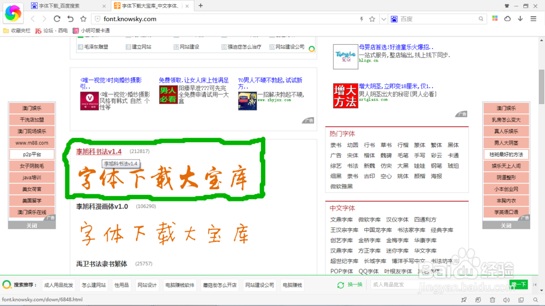
Task: Click the 李旭科书法 font preview image
Action: tap(162, 178)
